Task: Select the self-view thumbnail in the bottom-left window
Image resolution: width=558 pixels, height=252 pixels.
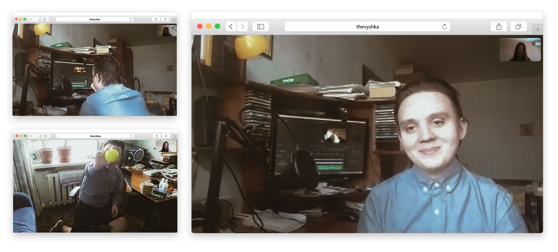Action: [x=166, y=146]
